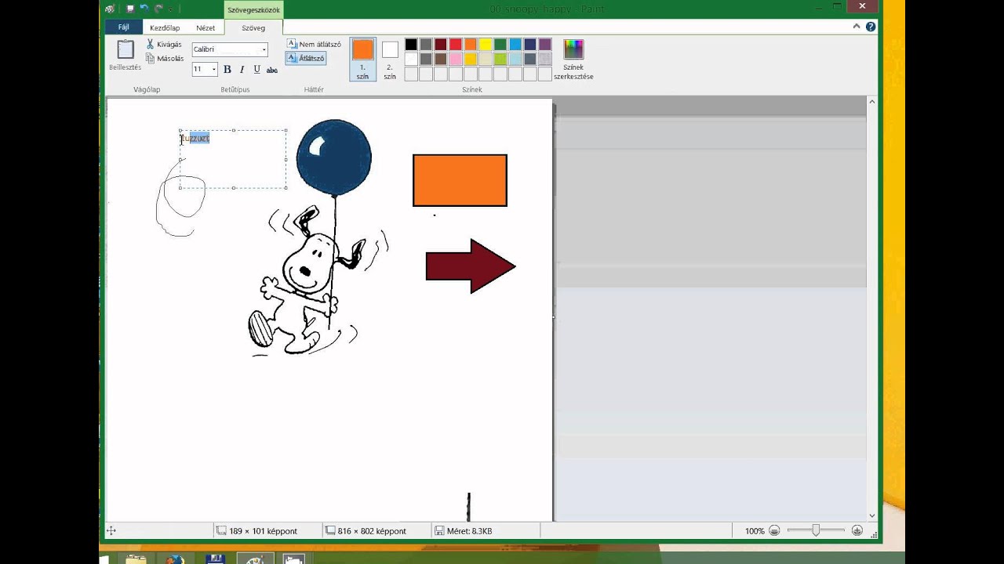Viewport: 1004px width, 564px height.
Task: Open Firefox from taskbar
Action: tap(175, 559)
